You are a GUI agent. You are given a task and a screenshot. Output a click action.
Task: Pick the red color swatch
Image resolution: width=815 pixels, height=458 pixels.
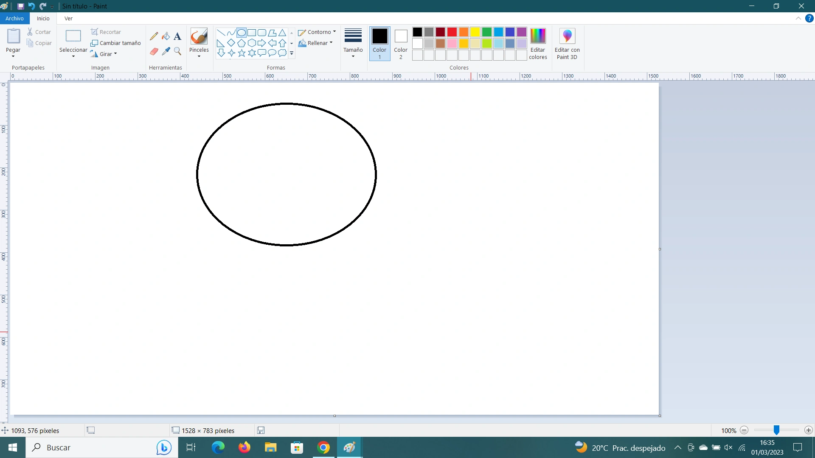[x=452, y=32]
